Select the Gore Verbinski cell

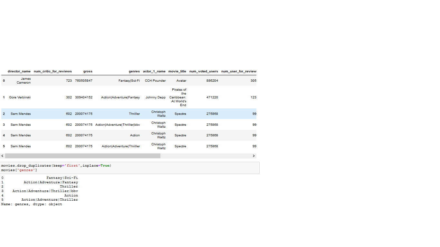pyautogui.click(x=20, y=97)
